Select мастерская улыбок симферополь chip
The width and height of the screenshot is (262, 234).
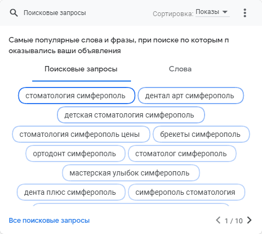tap(131, 173)
